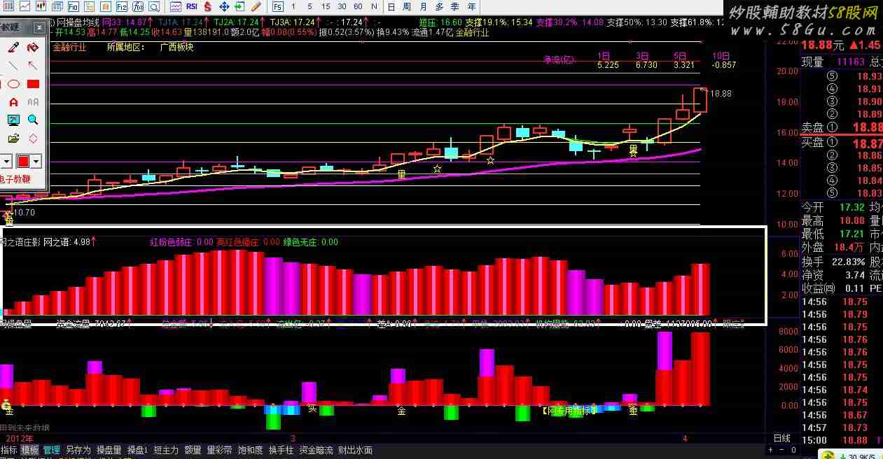Select the diamond eraser tool
Image resolution: width=883 pixels, height=459 pixels.
[33, 139]
